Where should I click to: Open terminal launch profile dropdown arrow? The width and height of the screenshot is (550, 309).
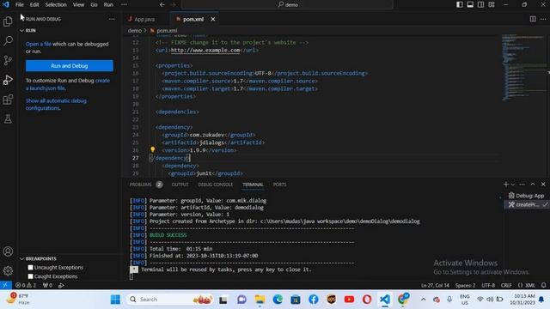coord(513,185)
